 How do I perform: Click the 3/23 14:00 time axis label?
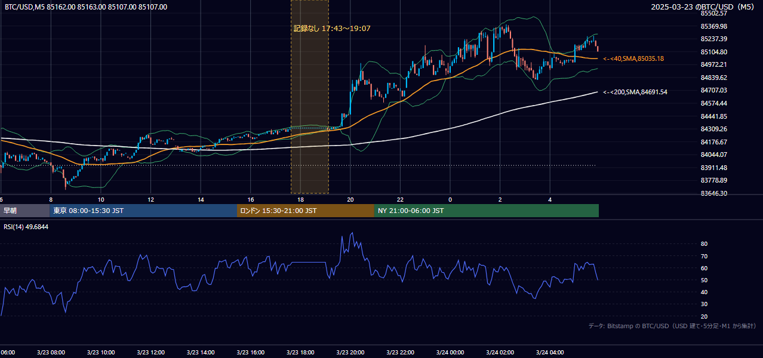click(x=200, y=353)
